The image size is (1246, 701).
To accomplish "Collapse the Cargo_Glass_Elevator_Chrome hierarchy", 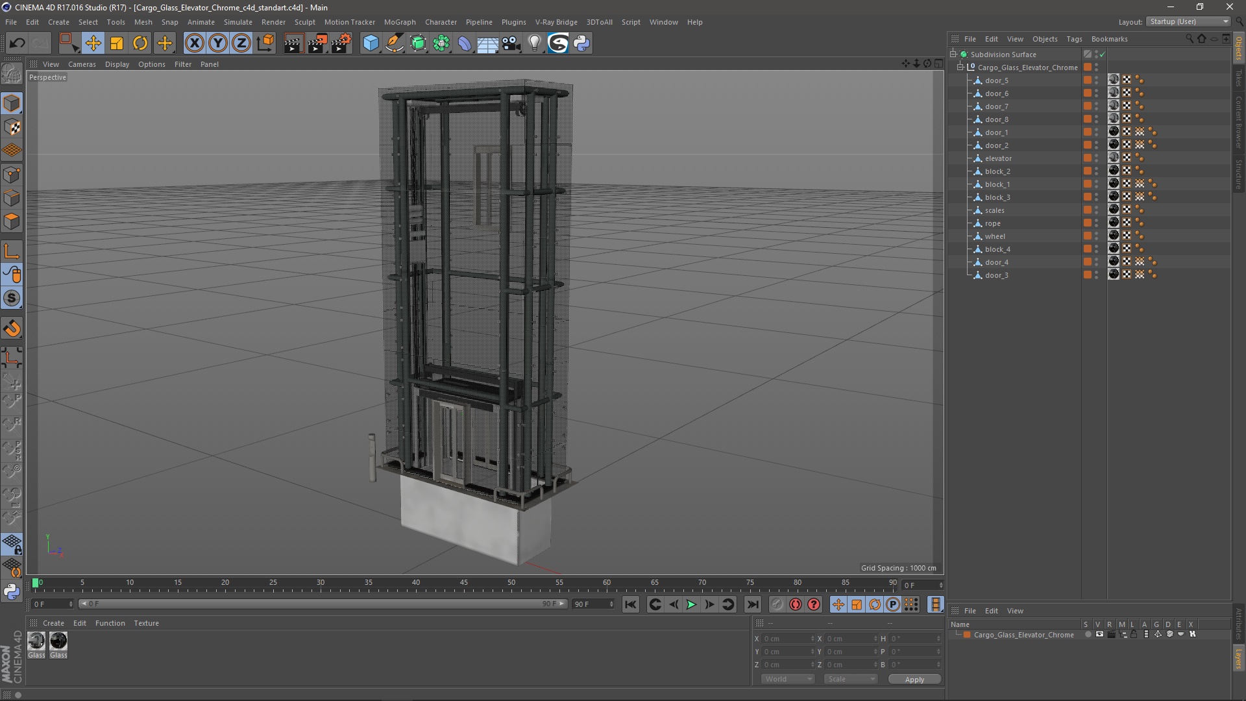I will pos(960,67).
